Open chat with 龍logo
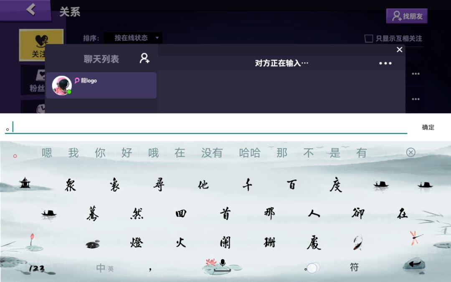 pyautogui.click(x=101, y=85)
